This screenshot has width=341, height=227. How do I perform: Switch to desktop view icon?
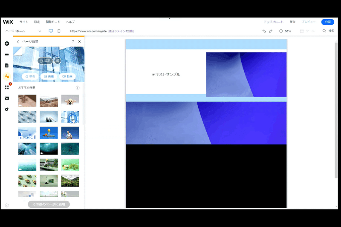tap(51, 31)
